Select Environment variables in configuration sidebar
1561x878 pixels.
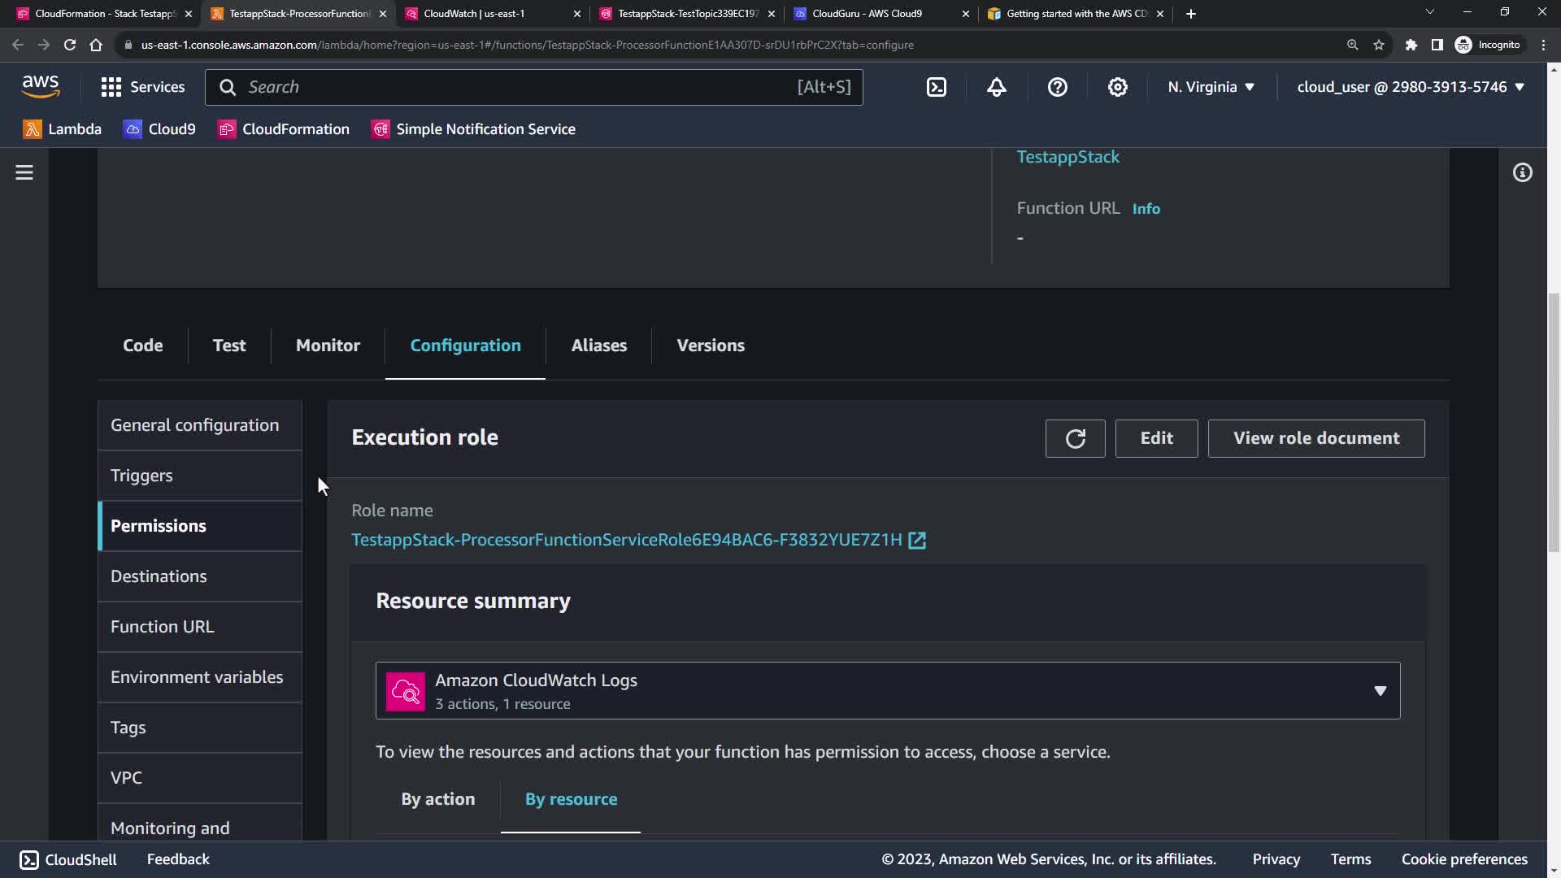coord(197,677)
